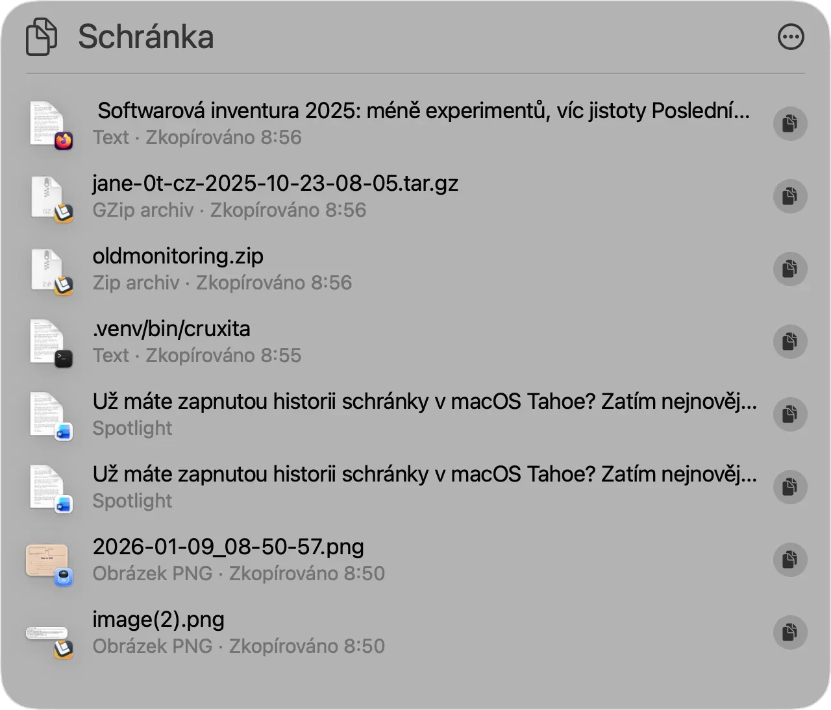Click the copy icon on the second Spotlight entry

click(x=790, y=487)
